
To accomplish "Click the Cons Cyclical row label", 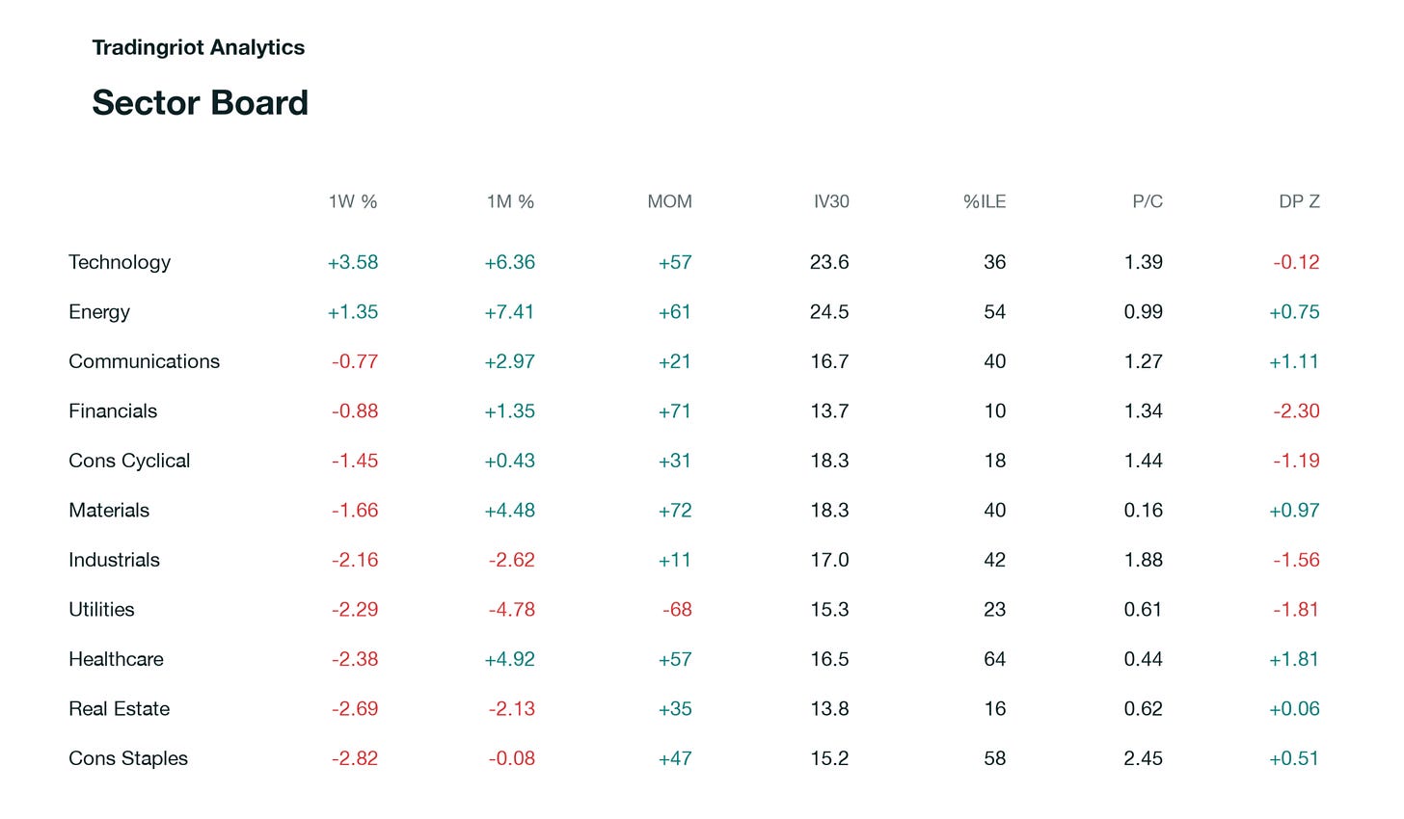I will pyautogui.click(x=129, y=461).
